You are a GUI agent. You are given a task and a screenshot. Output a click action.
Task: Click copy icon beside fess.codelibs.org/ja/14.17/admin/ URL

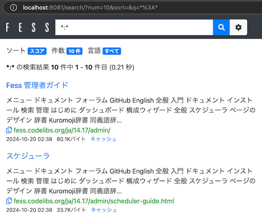tap(9, 130)
